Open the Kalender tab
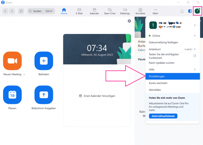Viewport: 203px width, 145px height. (94, 11)
